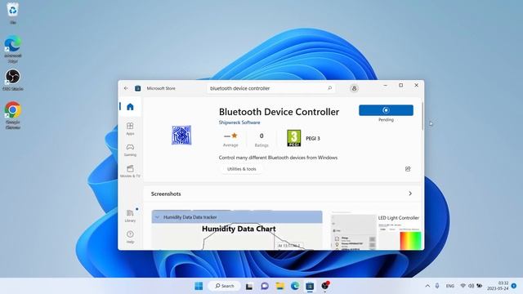
Task: Click ENG language indicator
Action: point(450,286)
